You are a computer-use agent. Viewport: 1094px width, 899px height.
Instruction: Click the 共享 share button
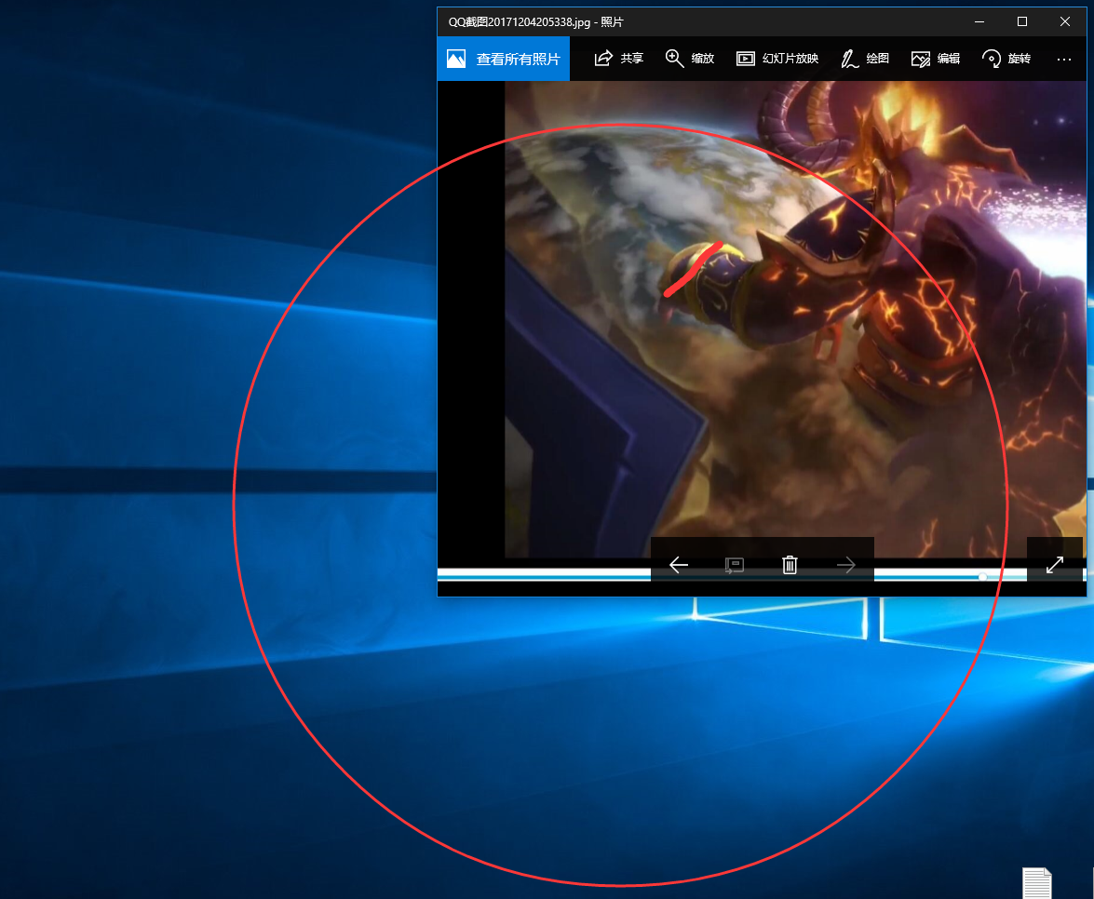(x=619, y=59)
